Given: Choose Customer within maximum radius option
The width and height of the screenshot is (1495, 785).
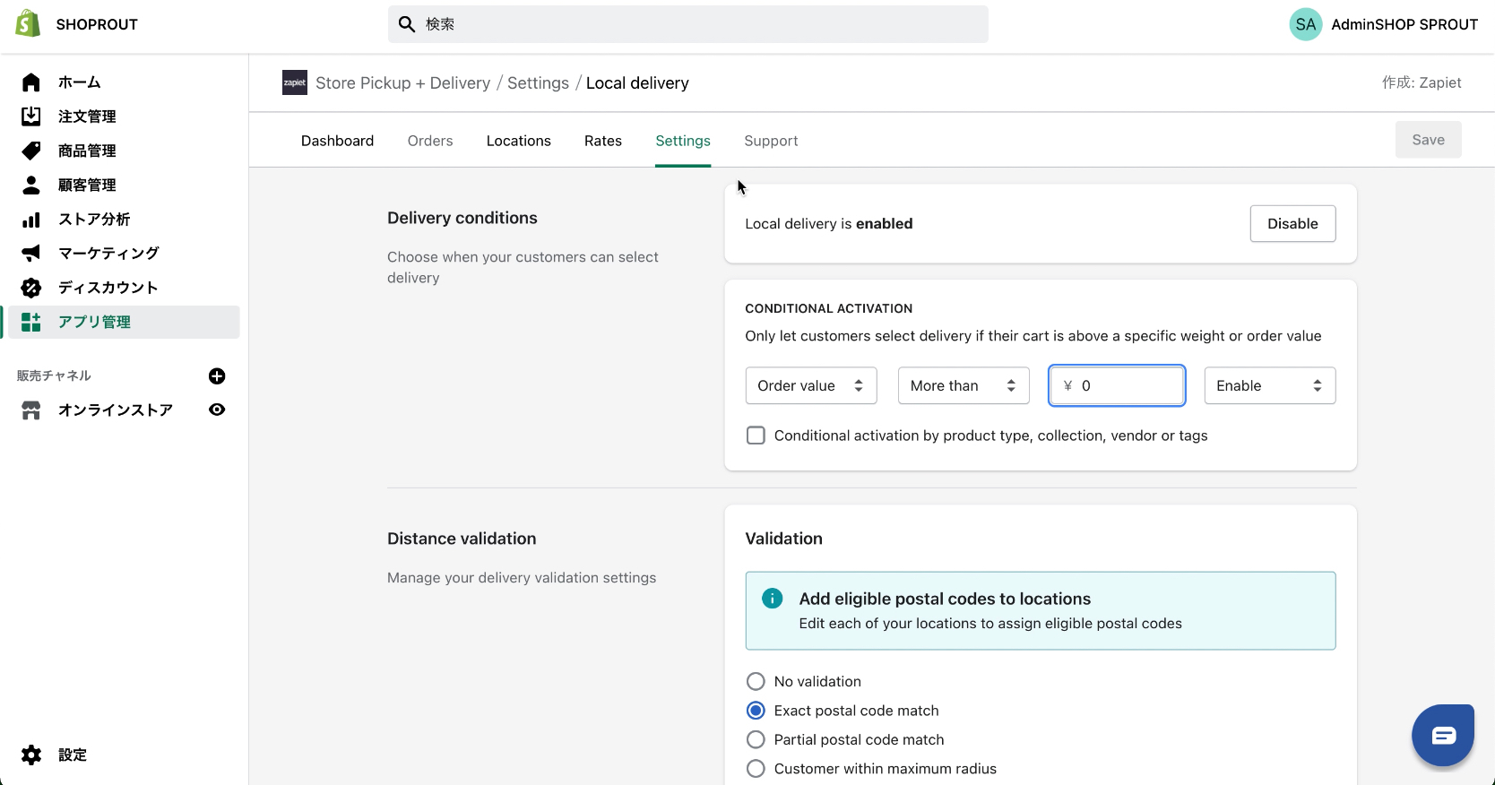Looking at the screenshot, I should 756,769.
